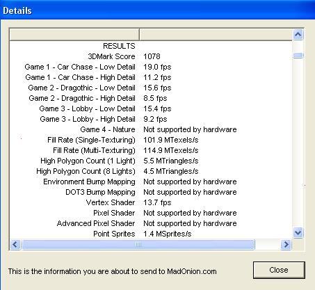Click the horizontal scrollbar thumb

138,244
